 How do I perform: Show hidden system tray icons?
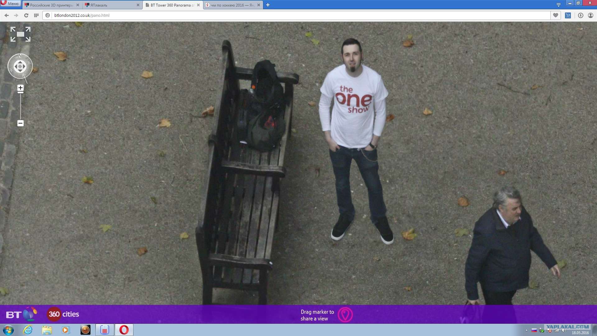click(526, 330)
